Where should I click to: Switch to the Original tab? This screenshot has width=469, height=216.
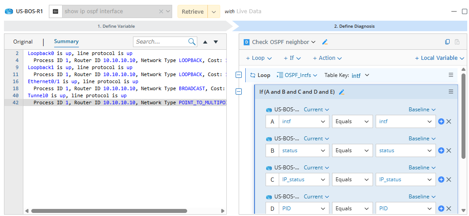coord(23,42)
